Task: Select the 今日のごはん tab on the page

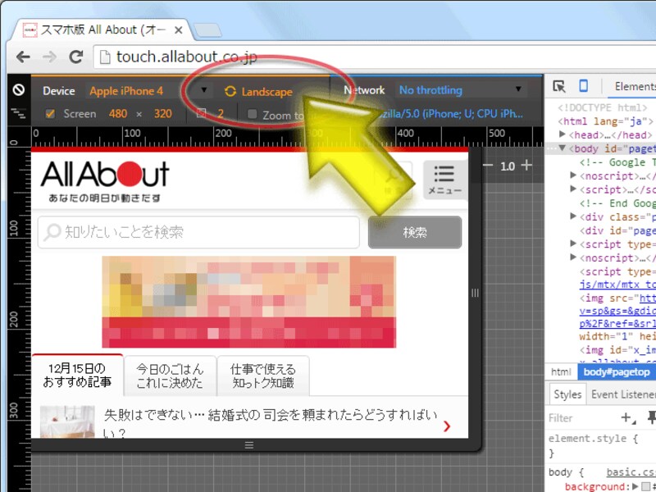Action: 171,376
